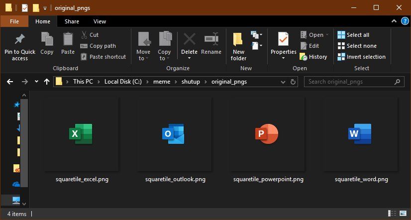Image resolution: width=411 pixels, height=220 pixels.
Task: Switch to the Share ribbon tab
Action: pos(72,21)
